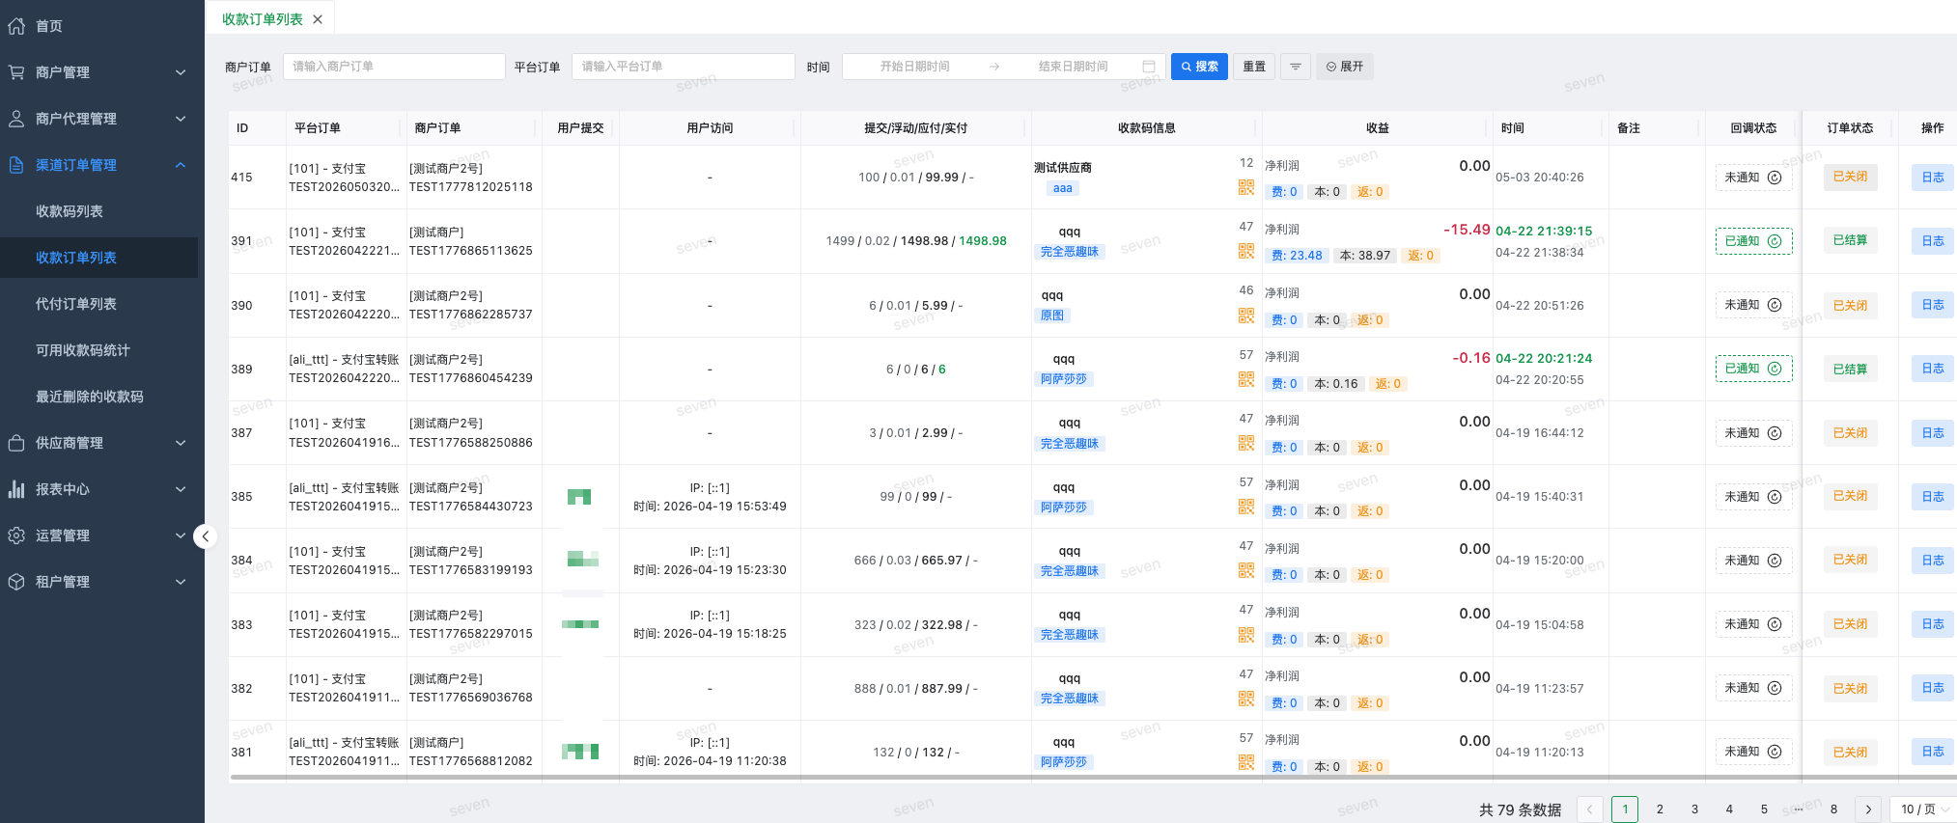Click the bar chart icon for 报表中心
Viewport: 1957px width, 823px height.
pos(16,489)
